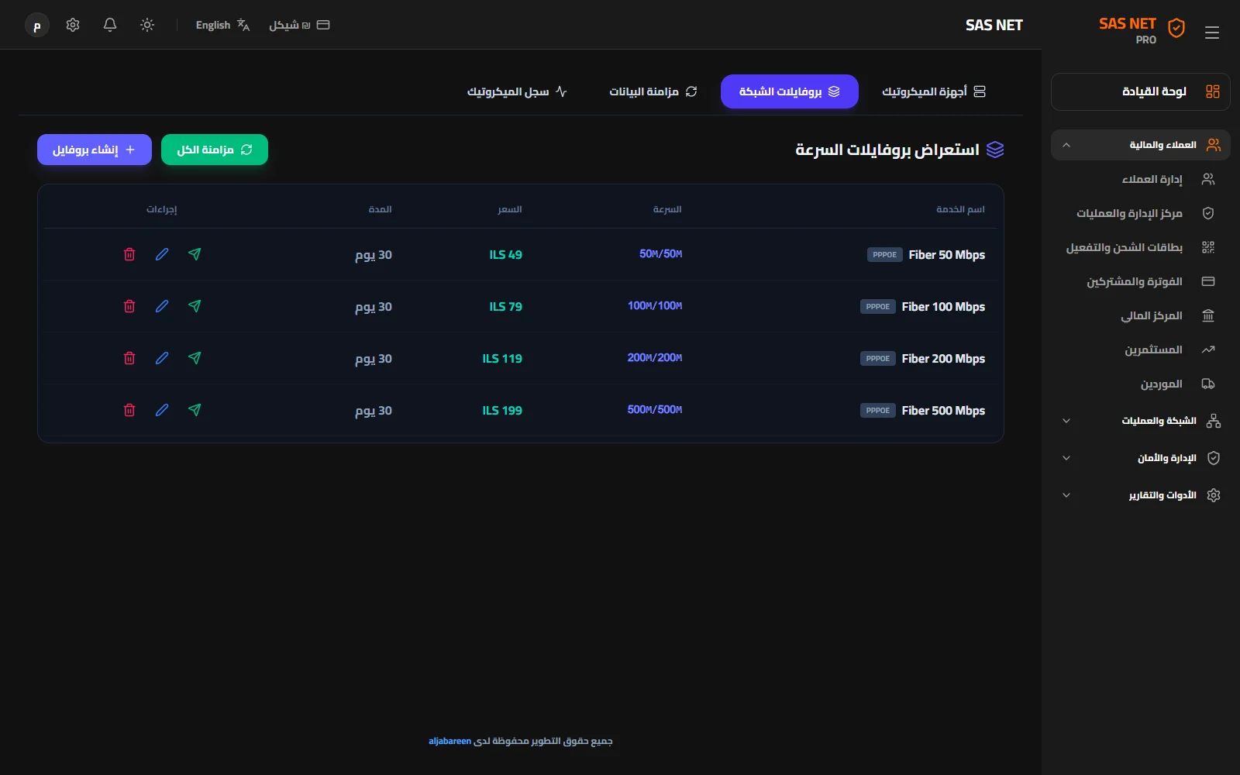Send sync for Fiber 50 Mbps profile
The height and width of the screenshot is (775, 1240).
tap(195, 254)
